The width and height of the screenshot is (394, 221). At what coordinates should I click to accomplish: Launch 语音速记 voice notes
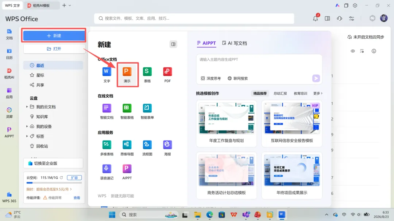click(107, 172)
